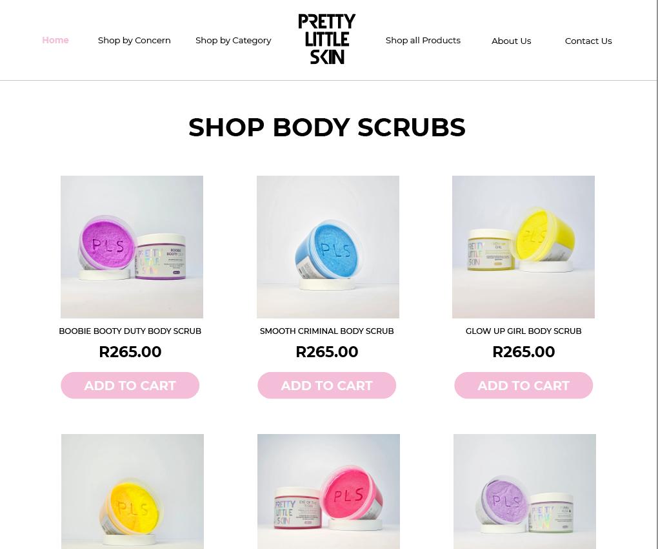Add Smooth Criminal scrub to cart
This screenshot has width=658, height=549.
(x=327, y=385)
